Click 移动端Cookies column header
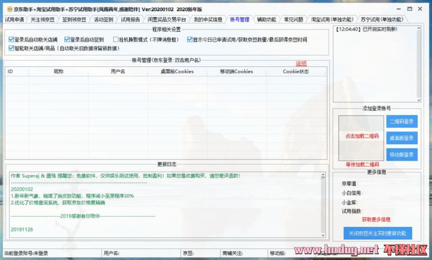Screen dimensions: 432x260 tap(237, 71)
